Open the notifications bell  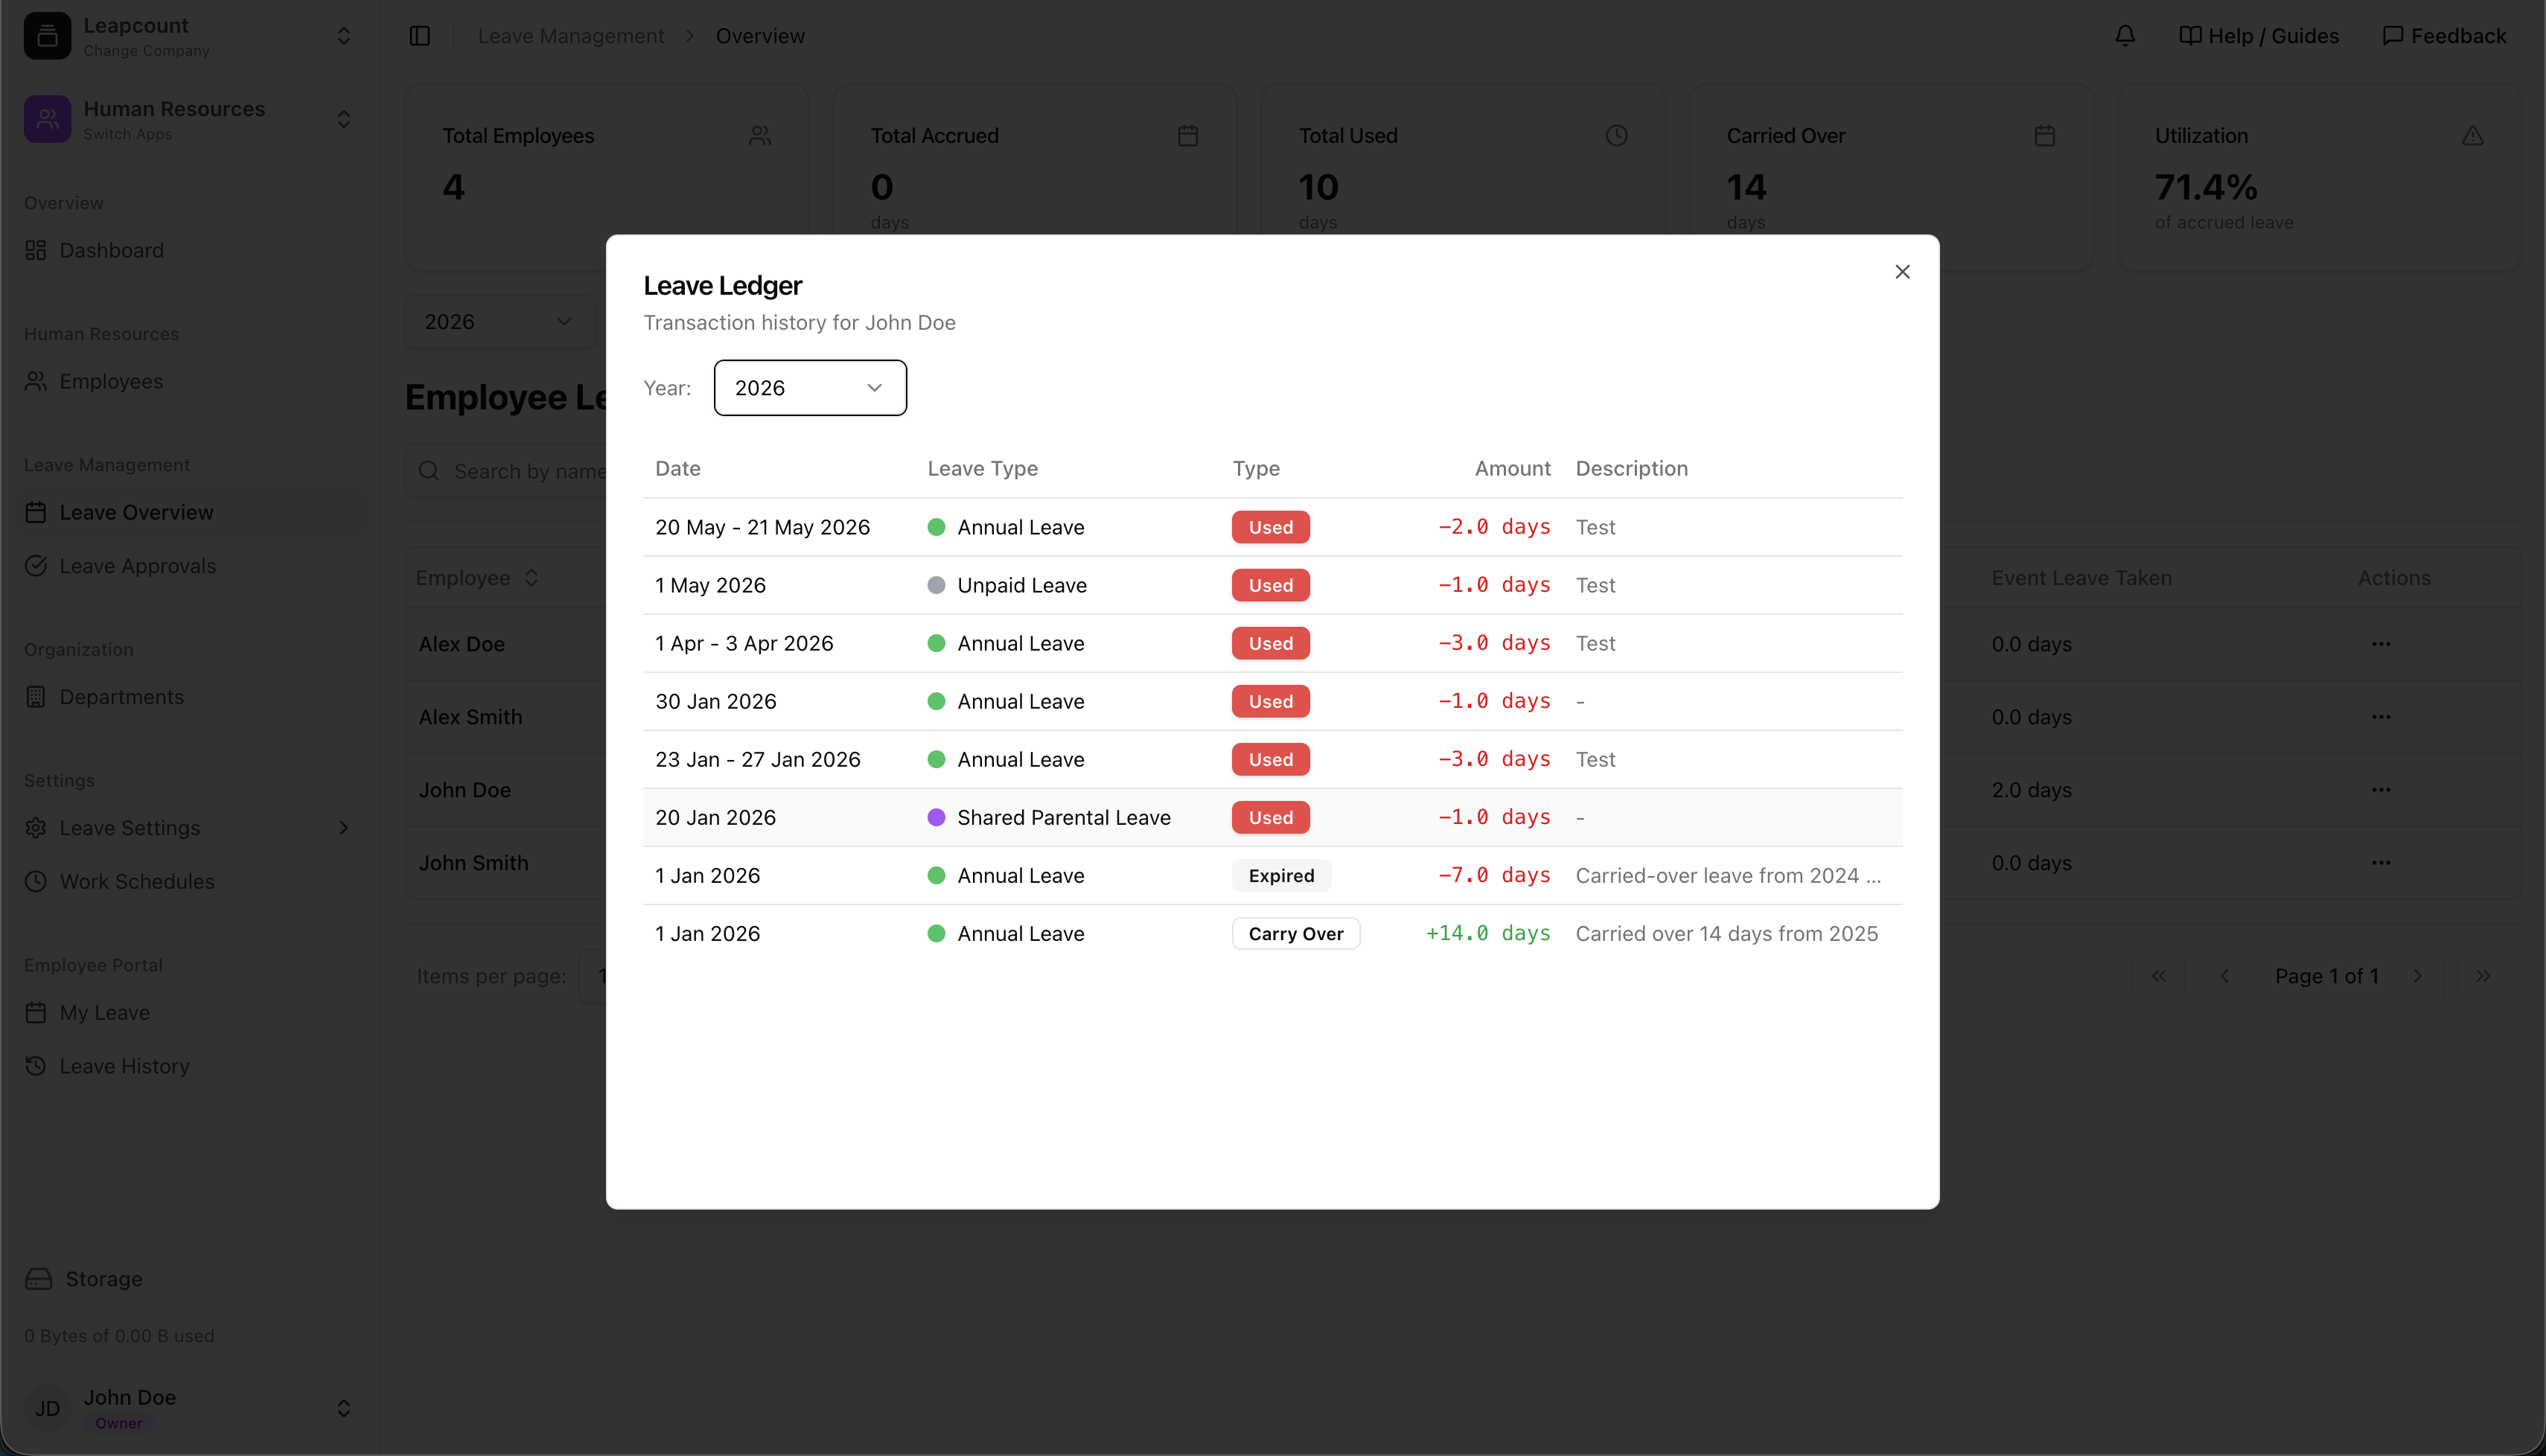pyautogui.click(x=2125, y=36)
